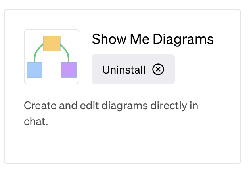249x171 pixels.
Task: Click the Show Me Diagrams plugin logo
Action: coord(52,57)
